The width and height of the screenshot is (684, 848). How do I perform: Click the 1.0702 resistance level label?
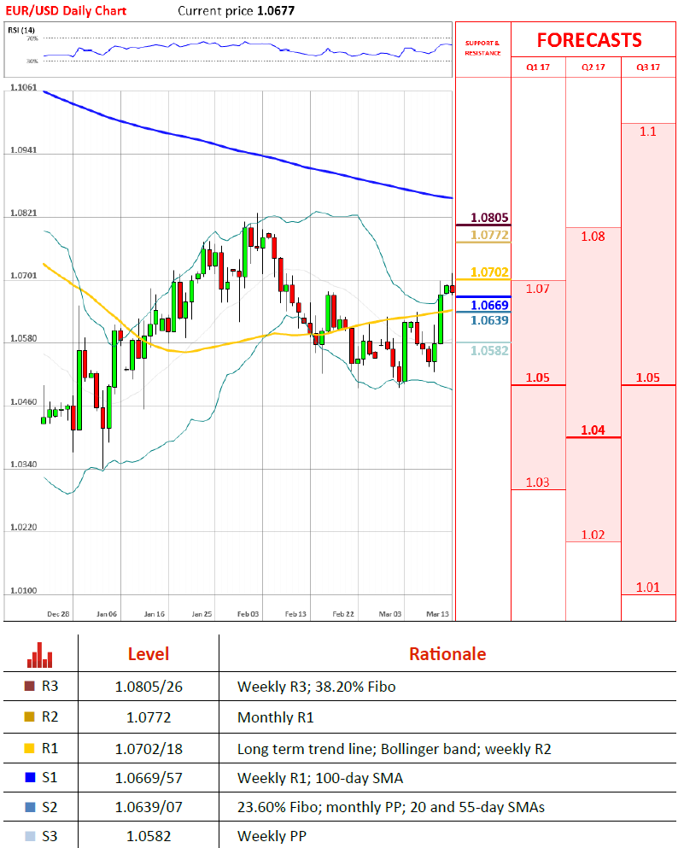coord(489,272)
